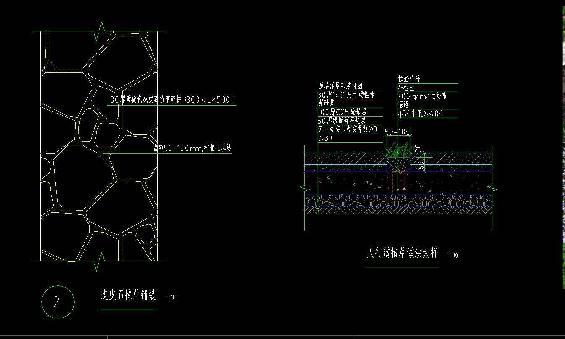The image size is (565, 339).
Task: Select the '撒播草籽' label
Action: [409, 78]
